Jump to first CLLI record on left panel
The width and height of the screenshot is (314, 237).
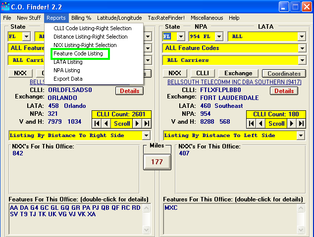(x=97, y=123)
